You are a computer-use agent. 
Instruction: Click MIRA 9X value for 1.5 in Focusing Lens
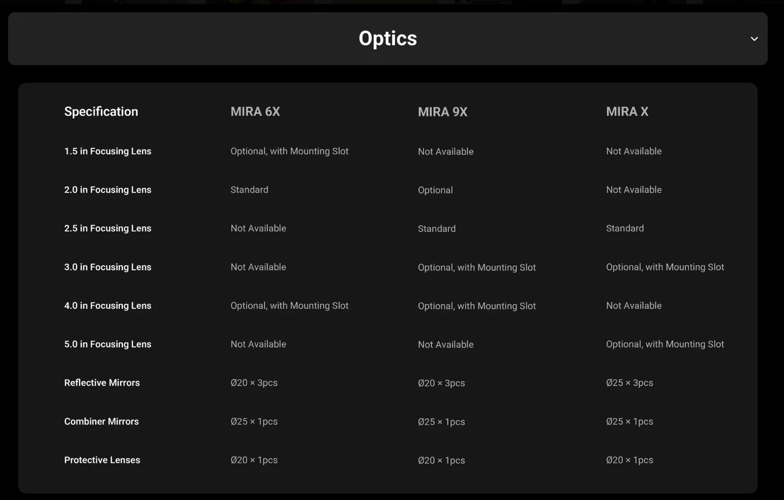446,152
